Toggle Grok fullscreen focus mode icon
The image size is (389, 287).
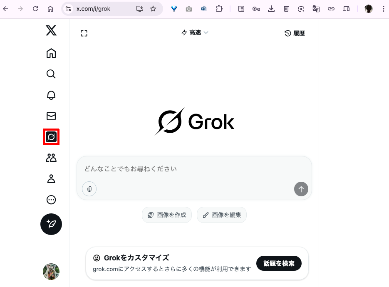84,33
